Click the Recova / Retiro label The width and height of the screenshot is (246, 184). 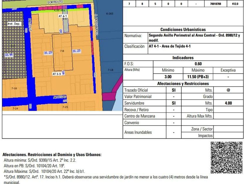tap(136, 110)
